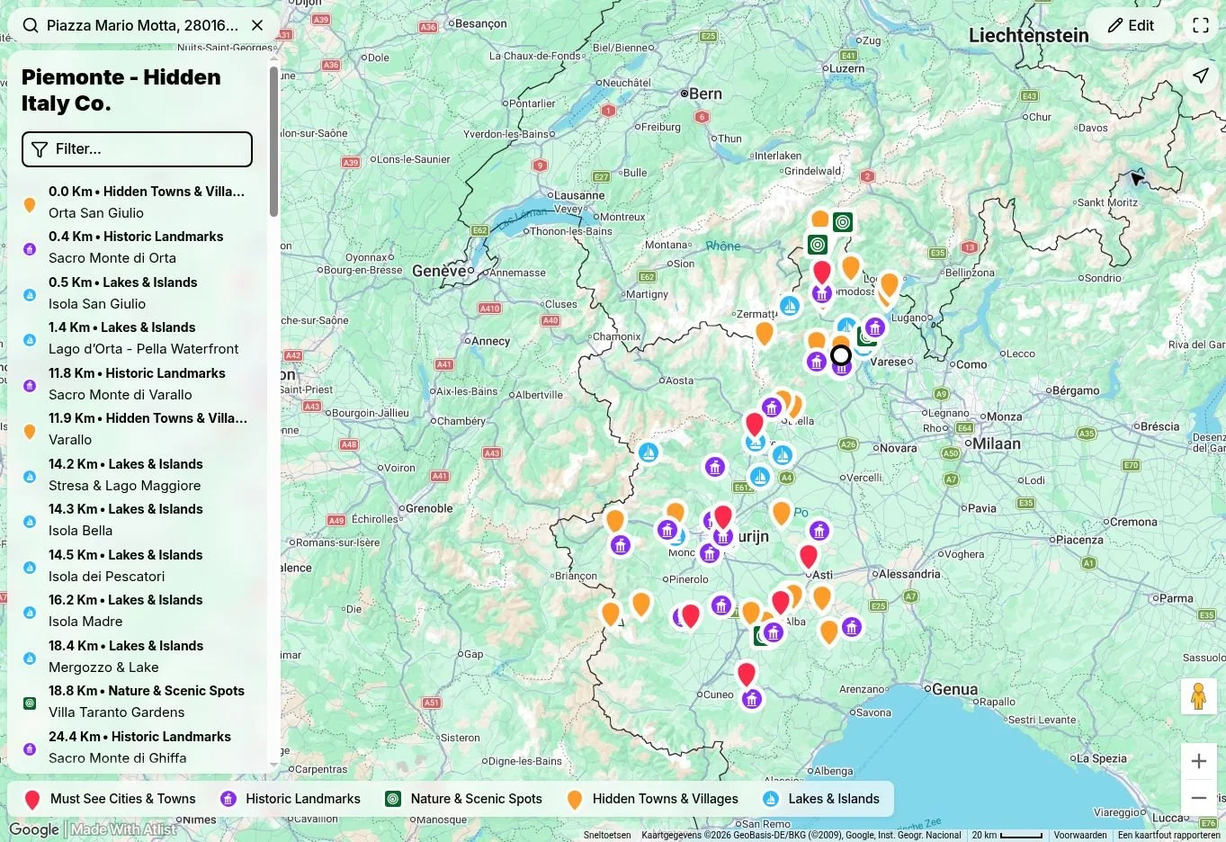The width and height of the screenshot is (1226, 842).
Task: Select the Varallo list entry
Action: [137, 429]
